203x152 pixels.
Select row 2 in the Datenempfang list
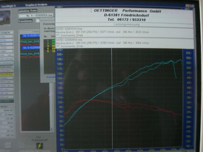(x=49, y=43)
